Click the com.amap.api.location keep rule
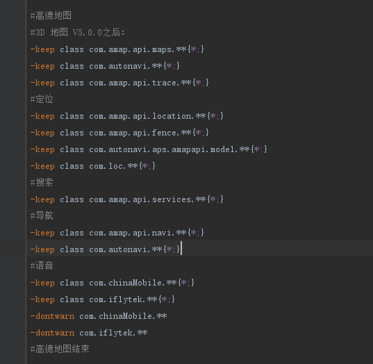The width and height of the screenshot is (373, 364). tap(127, 116)
